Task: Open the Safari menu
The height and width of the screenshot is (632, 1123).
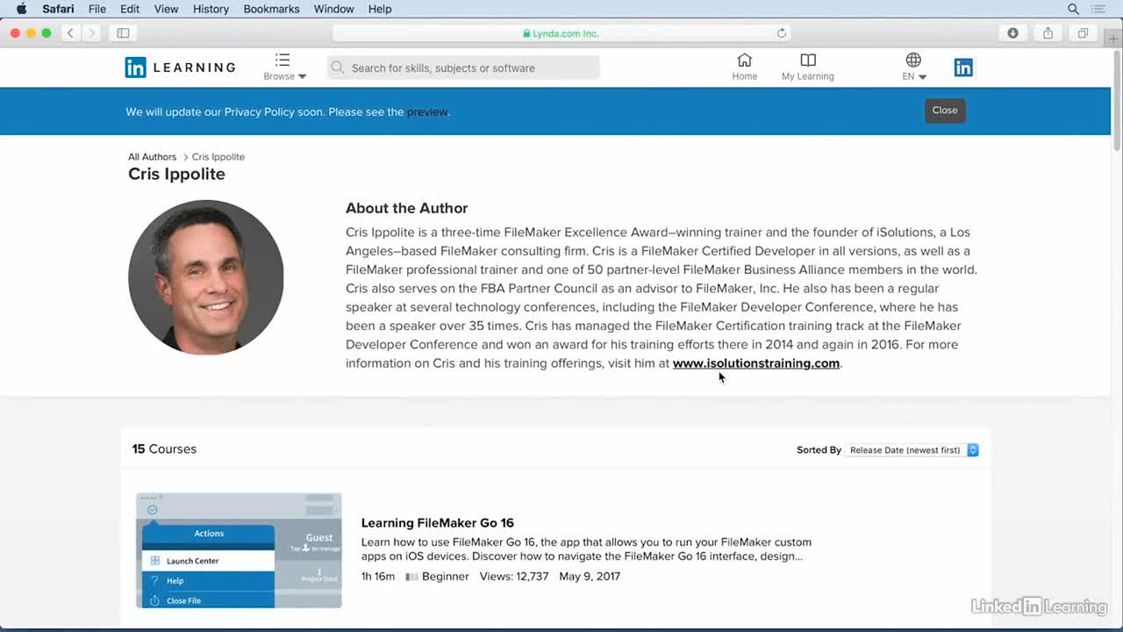Action: 58,9
